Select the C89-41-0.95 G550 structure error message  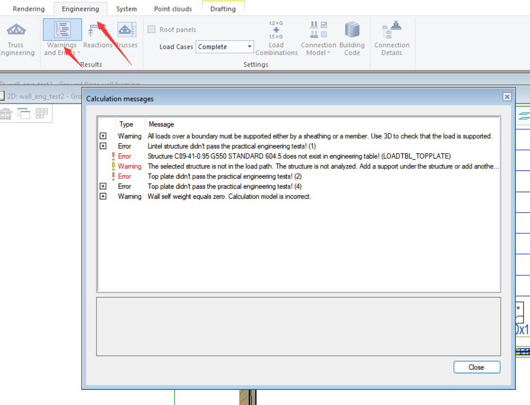click(299, 156)
